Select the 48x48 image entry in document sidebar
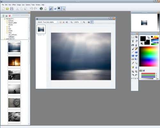Viewport: 160px width, 128px height. pos(41,29)
